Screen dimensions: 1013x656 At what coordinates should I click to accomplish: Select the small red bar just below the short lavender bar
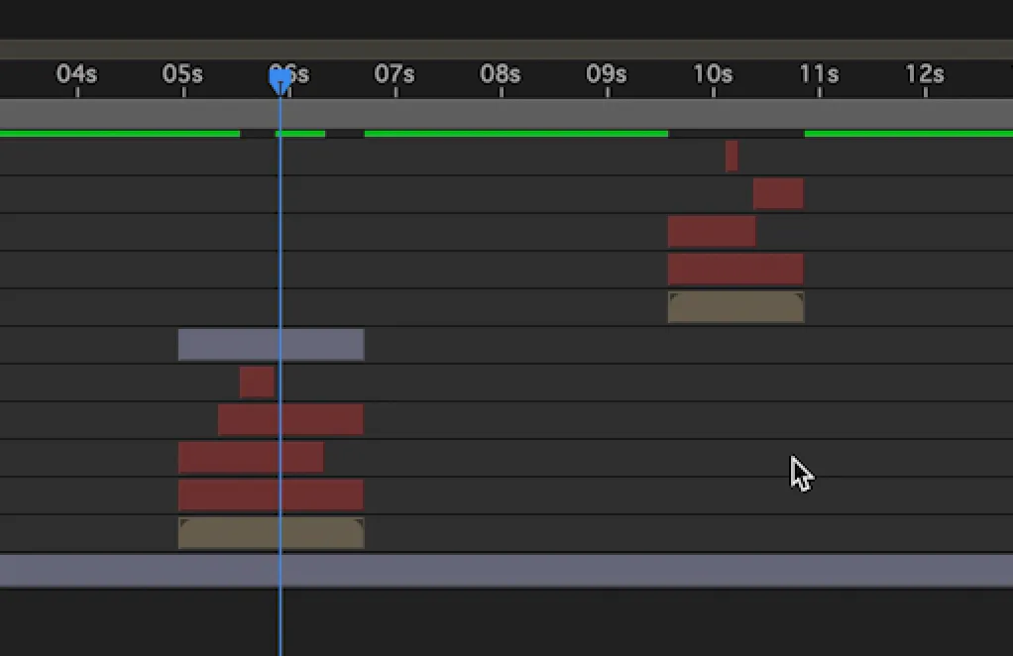[257, 382]
